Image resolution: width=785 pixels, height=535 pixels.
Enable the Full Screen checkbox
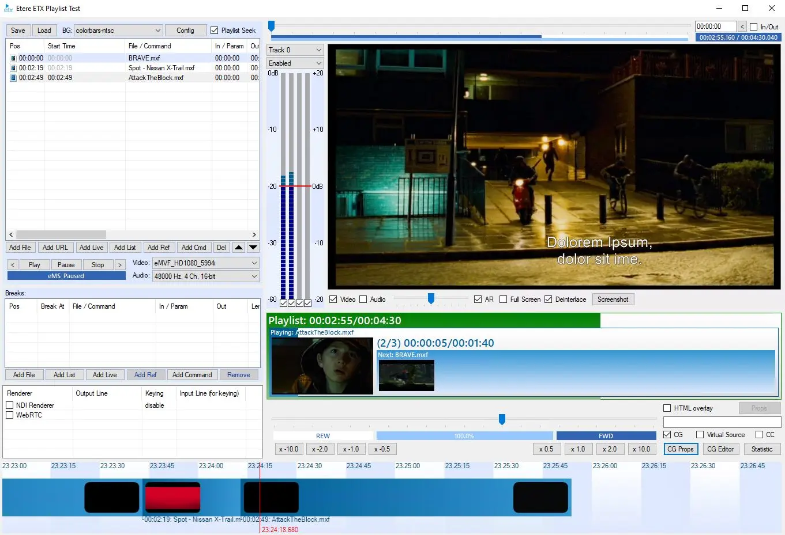pyautogui.click(x=504, y=299)
